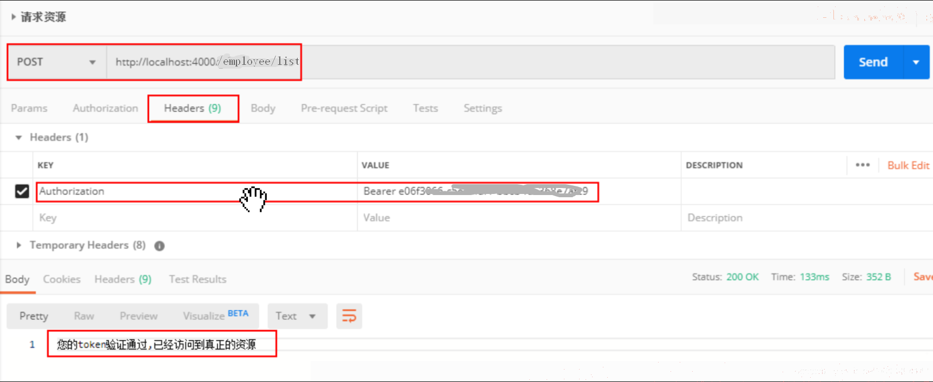
Task: Expand the 请求资源 section triangle
Action: (14, 17)
